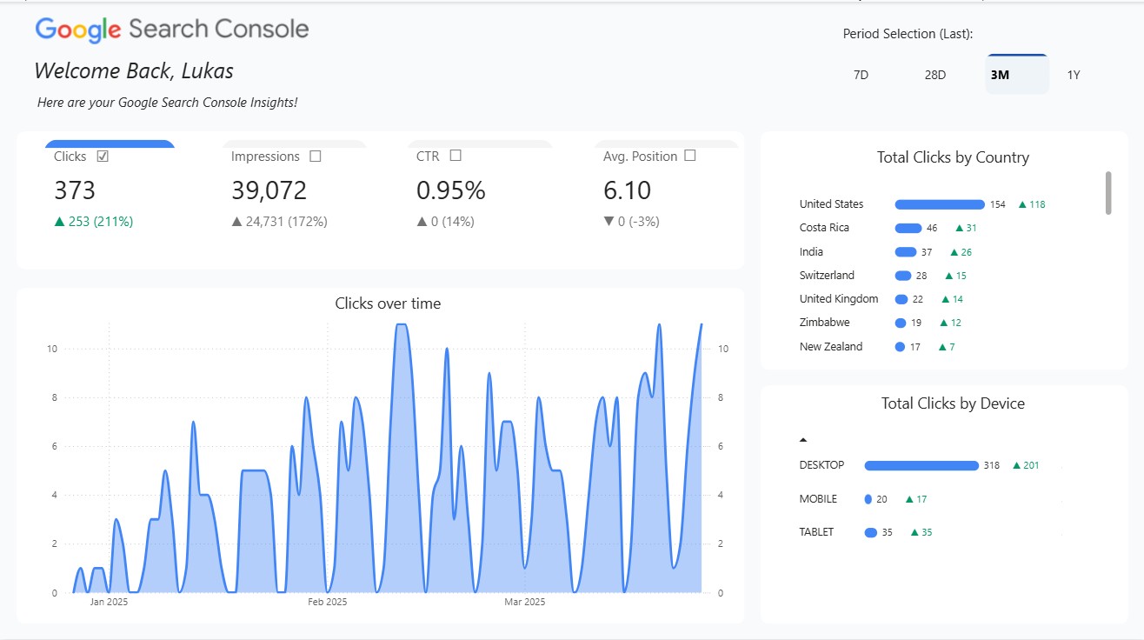Enable the Impressions checkbox
The width and height of the screenshot is (1144, 640).
[316, 156]
